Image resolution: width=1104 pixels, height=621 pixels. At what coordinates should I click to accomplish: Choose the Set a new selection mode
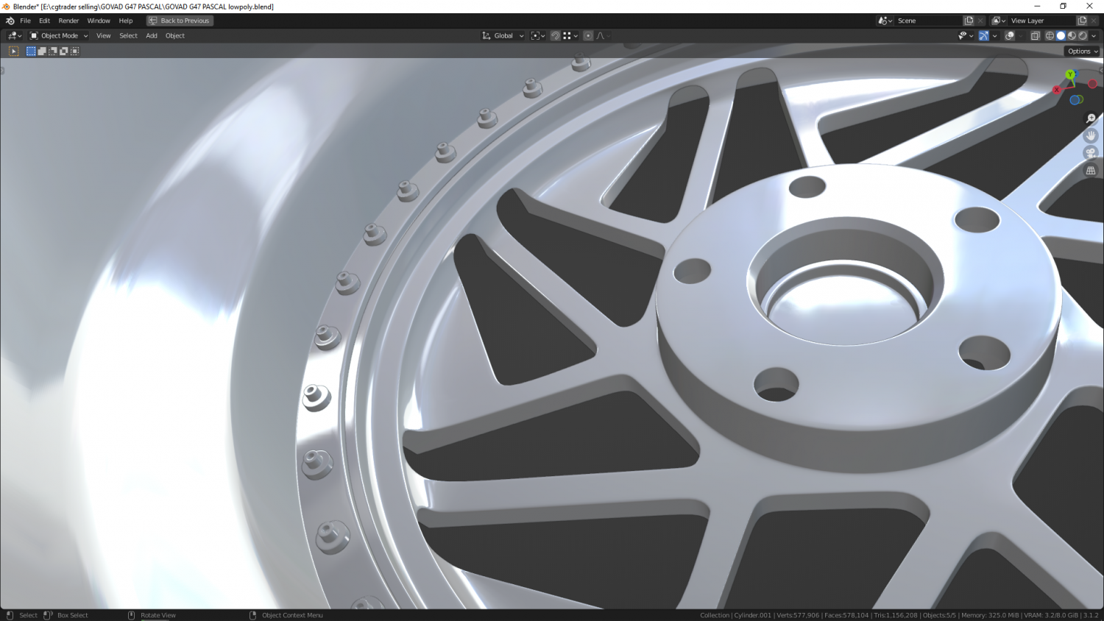pos(31,51)
